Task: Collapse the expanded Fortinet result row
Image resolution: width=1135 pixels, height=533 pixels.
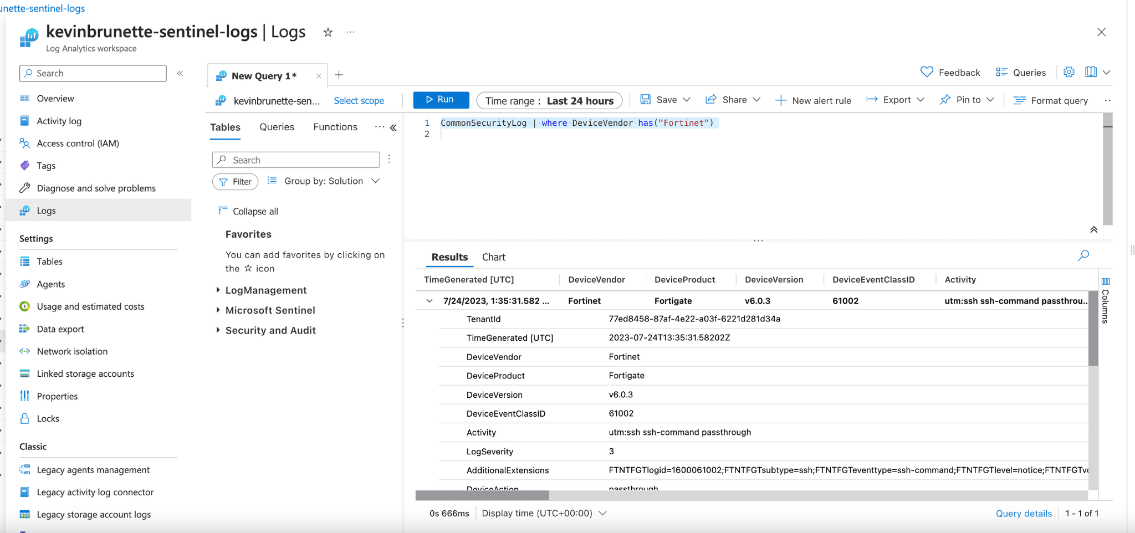Action: coord(430,301)
